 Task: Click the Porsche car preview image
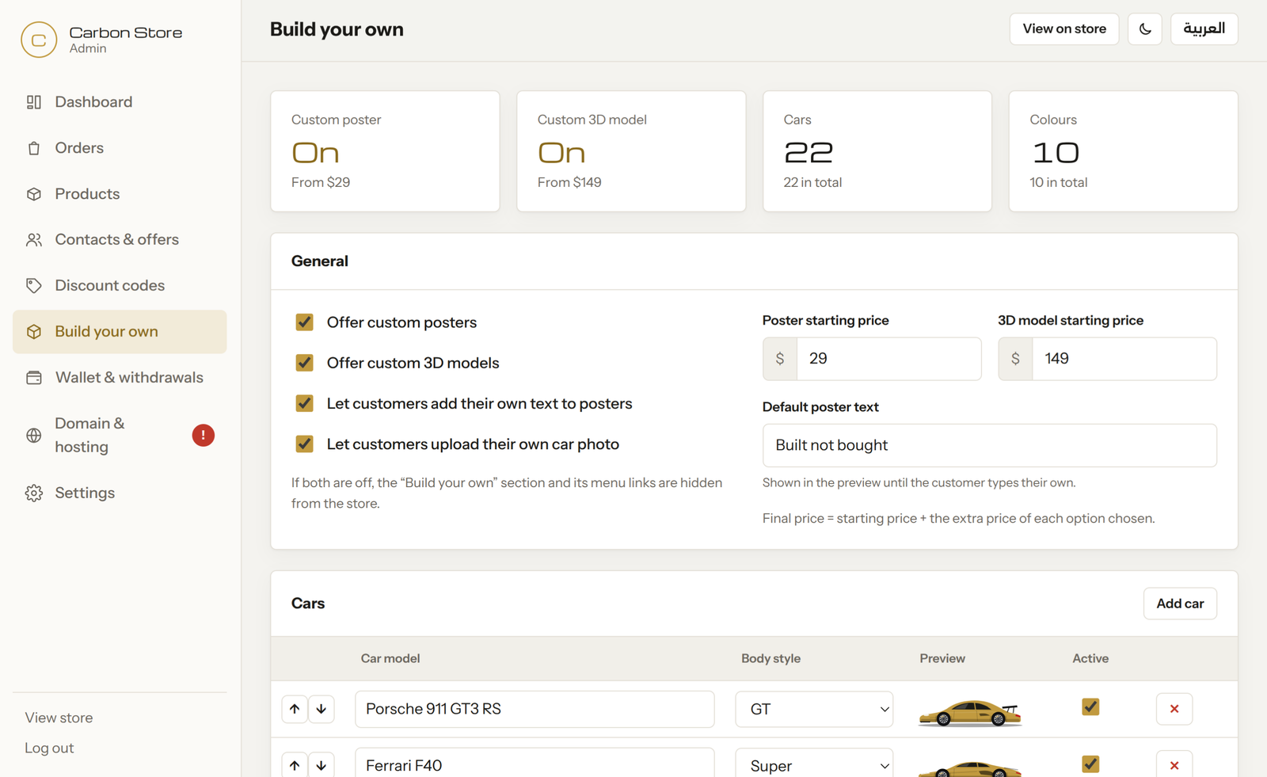click(x=970, y=712)
